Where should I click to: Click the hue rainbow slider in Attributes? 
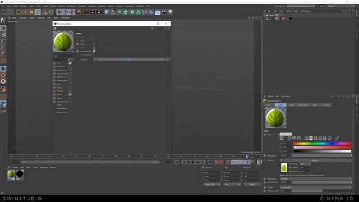pos(322,144)
